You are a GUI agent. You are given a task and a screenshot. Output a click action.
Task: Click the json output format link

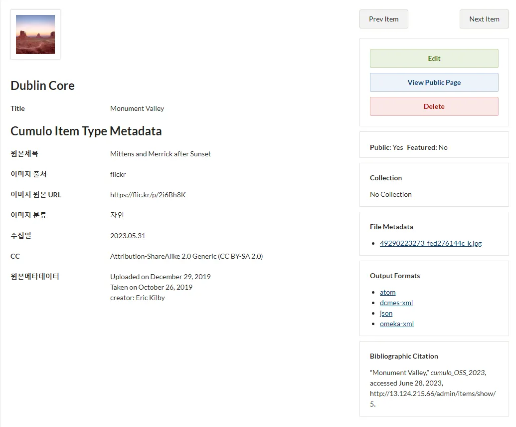click(x=386, y=313)
